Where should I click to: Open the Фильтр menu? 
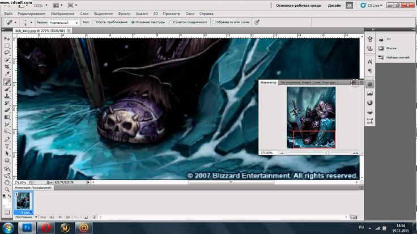pos(124,14)
